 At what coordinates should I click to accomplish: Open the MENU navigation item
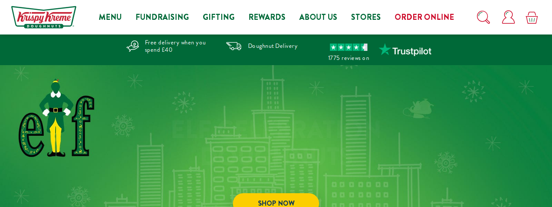110,17
